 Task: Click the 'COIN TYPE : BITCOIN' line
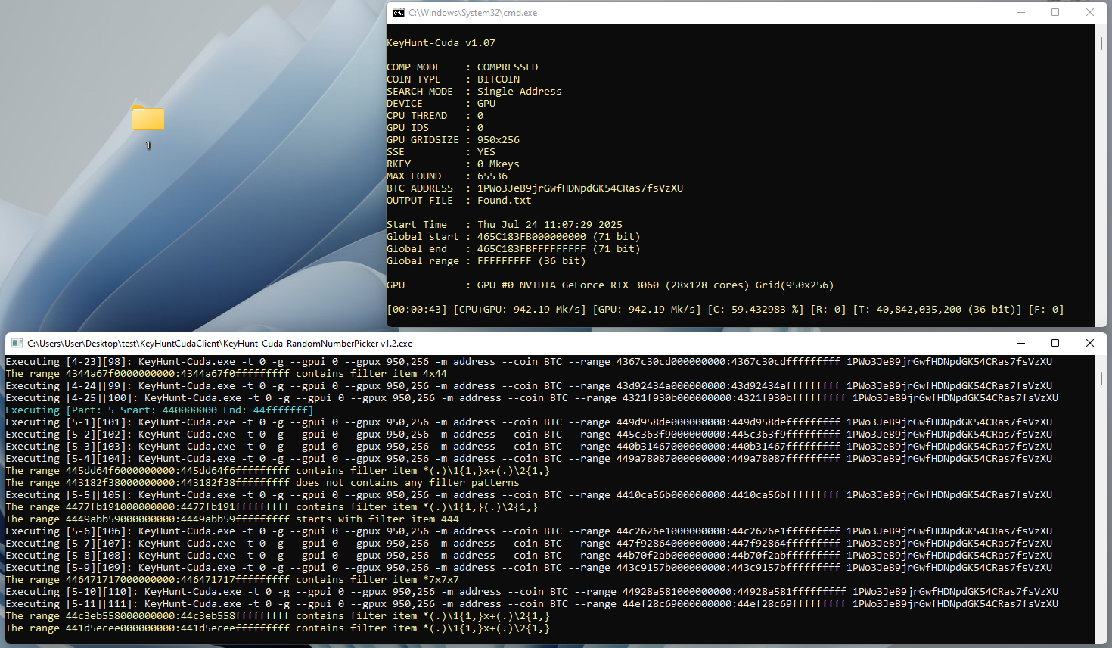[453, 79]
